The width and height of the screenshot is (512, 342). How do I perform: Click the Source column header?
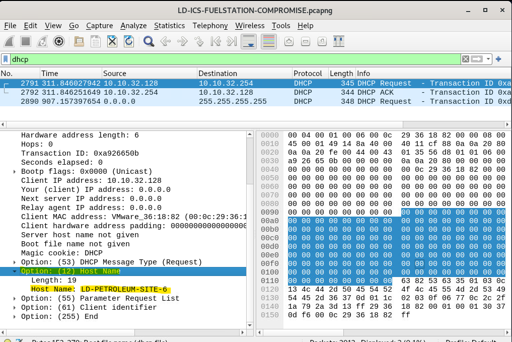point(114,74)
